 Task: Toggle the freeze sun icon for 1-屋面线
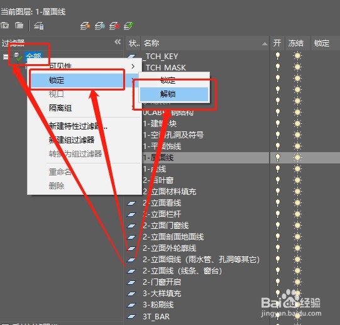click(297, 158)
